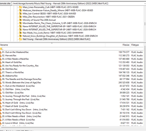Click folder icon of Neil Young - Harvest
The width and height of the screenshot is (146, 131).
(20, 39)
